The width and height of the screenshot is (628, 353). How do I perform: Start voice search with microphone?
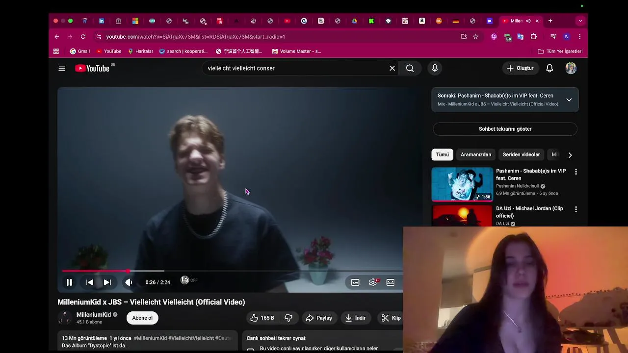pos(435,68)
